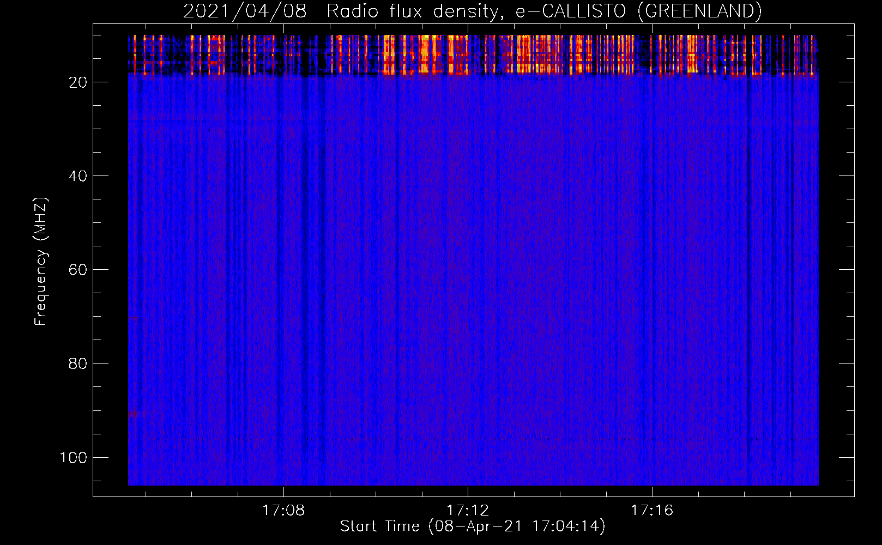The image size is (882, 545).
Task: Click the plot title "2021/04/08 Radio flux density, e-CALLISTO (GREENLAND)"
Action: tap(473, 11)
